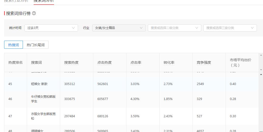263x132 pixels.
Task: Click header scrollbar down arrow
Action: pos(261,70)
